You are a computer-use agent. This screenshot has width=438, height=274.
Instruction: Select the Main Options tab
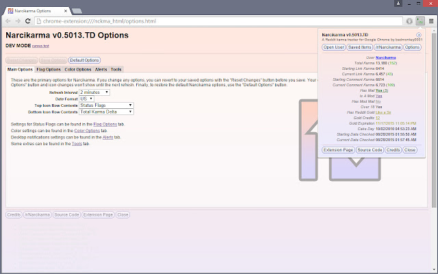[20, 69]
